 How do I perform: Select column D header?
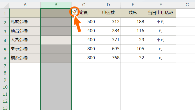tap(108, 5)
